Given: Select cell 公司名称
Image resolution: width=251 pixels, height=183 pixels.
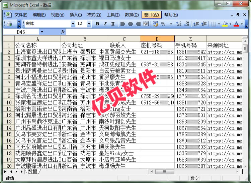Looking at the screenshot, I should point(37,45).
